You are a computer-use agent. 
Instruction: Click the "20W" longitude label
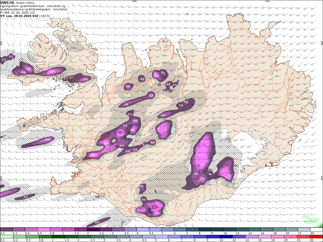point(134,1)
